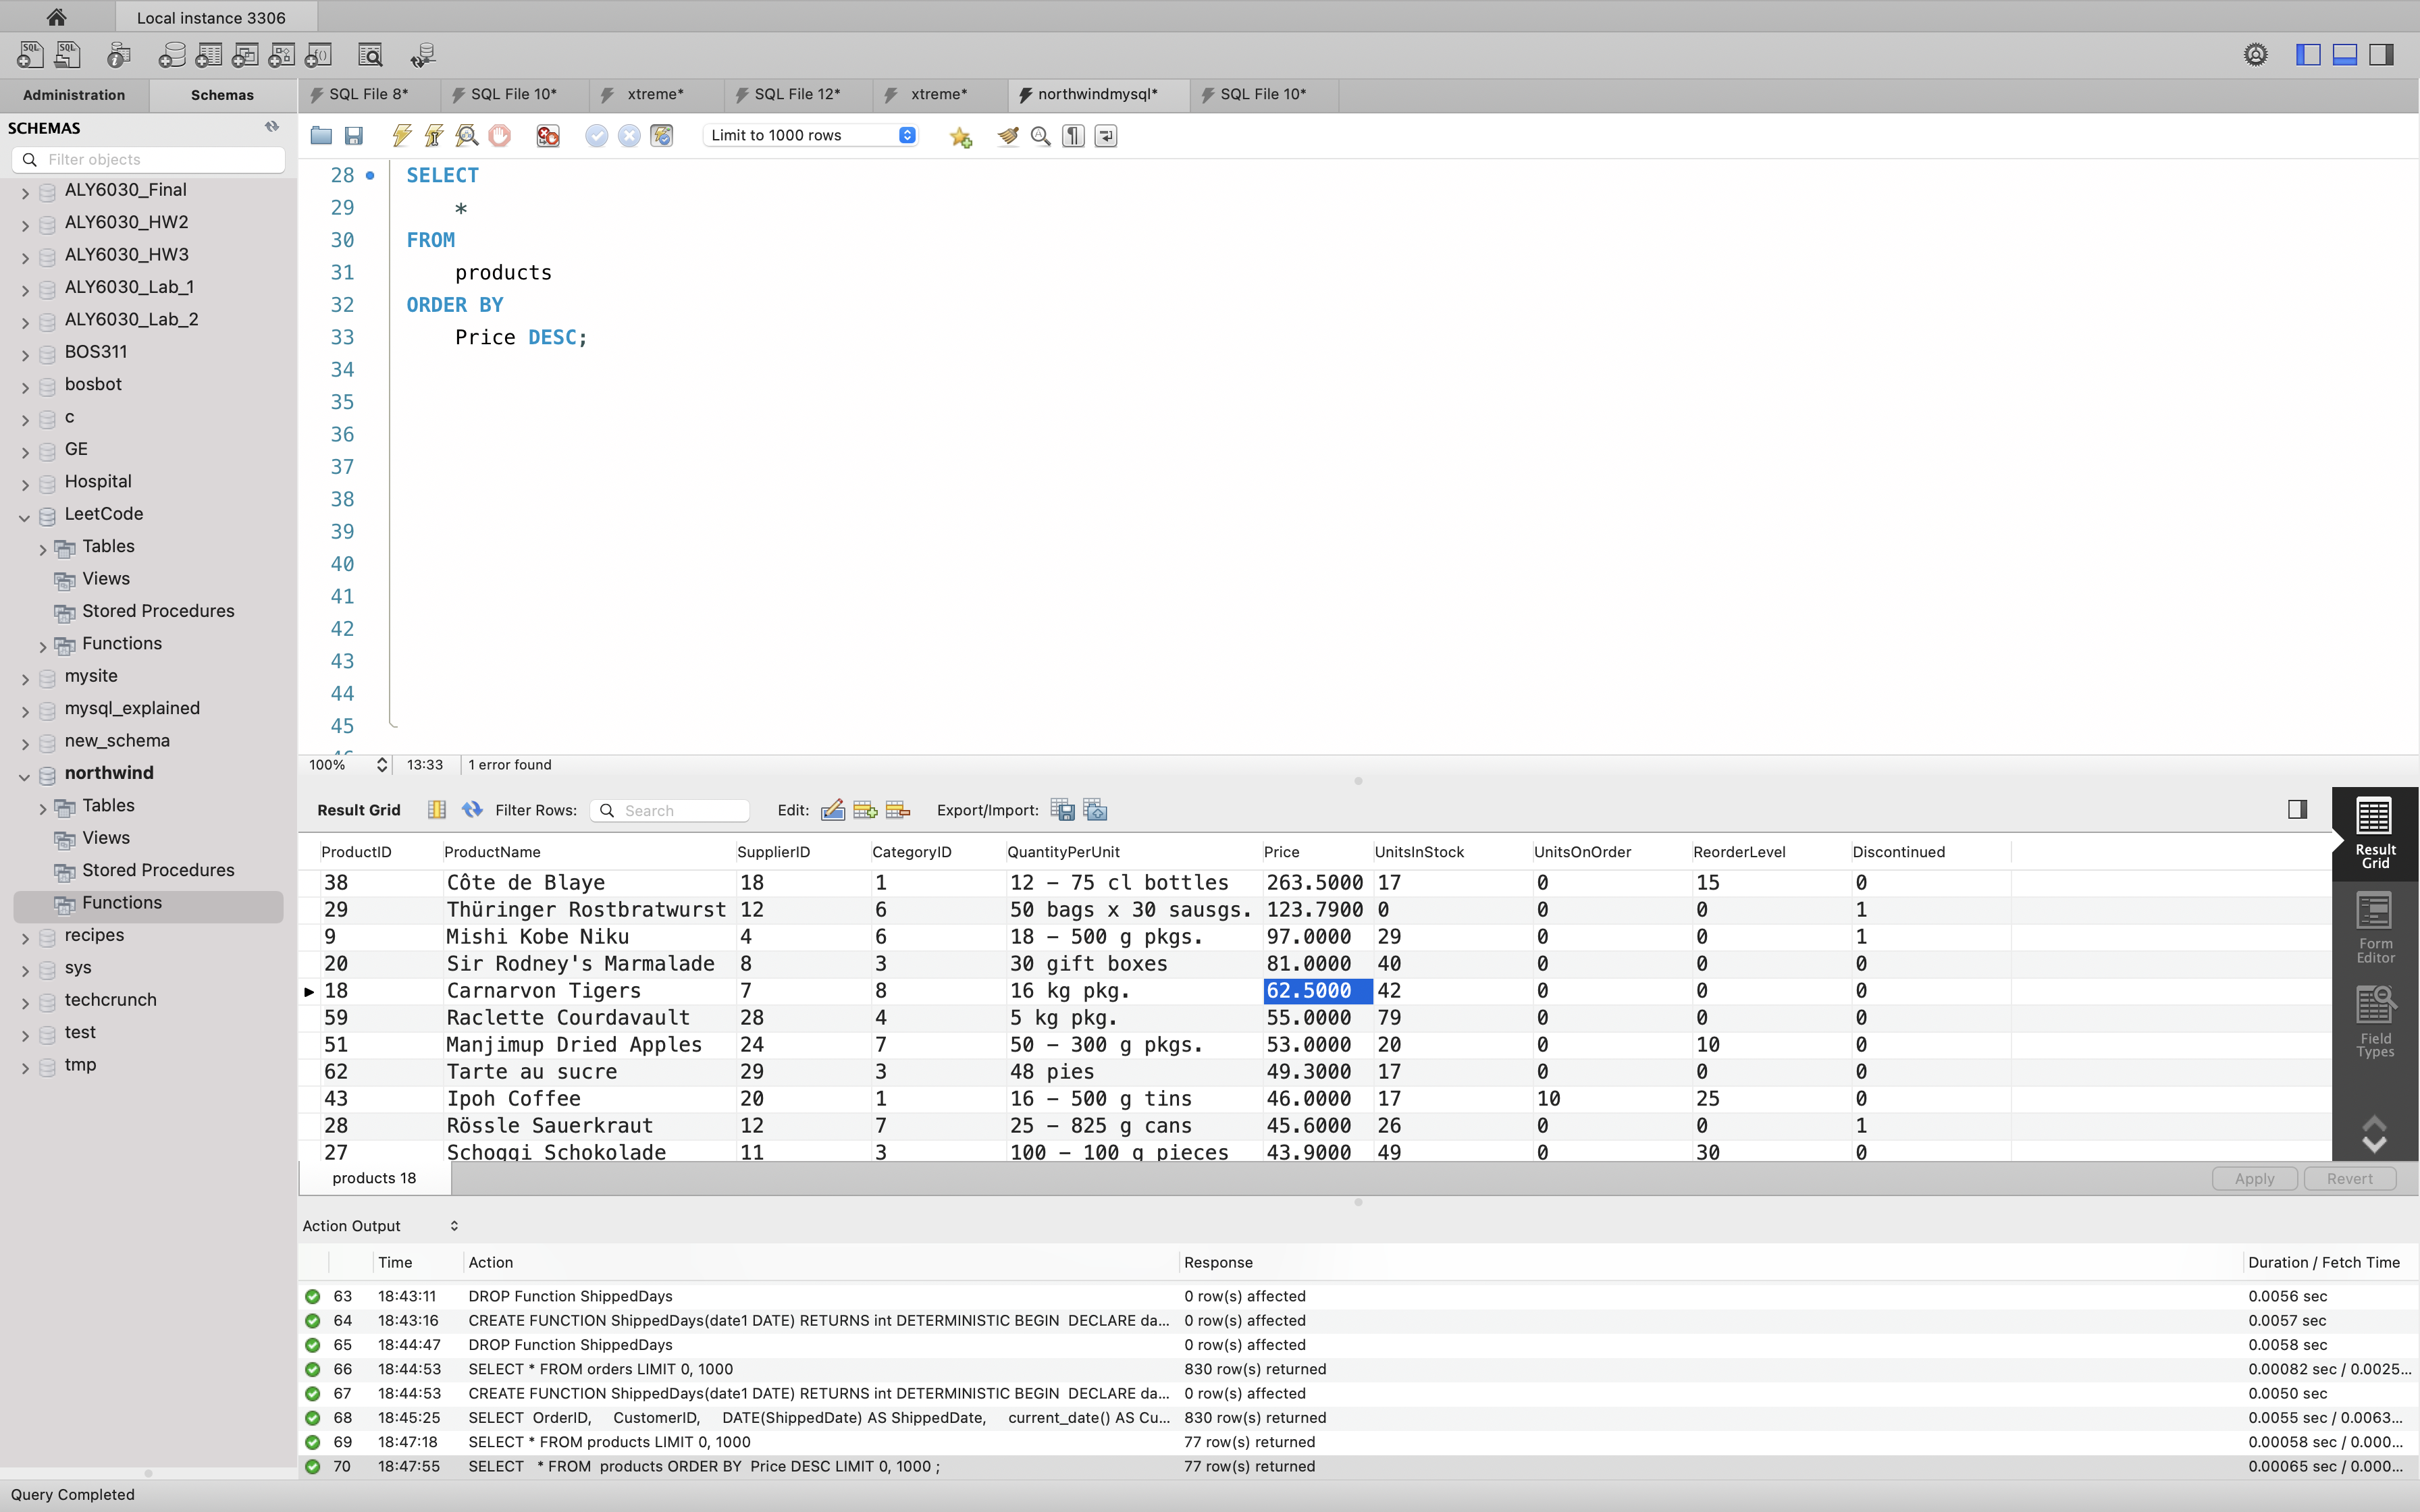The height and width of the screenshot is (1512, 2420).
Task: Switch to the SQL File 12* tab
Action: point(796,94)
